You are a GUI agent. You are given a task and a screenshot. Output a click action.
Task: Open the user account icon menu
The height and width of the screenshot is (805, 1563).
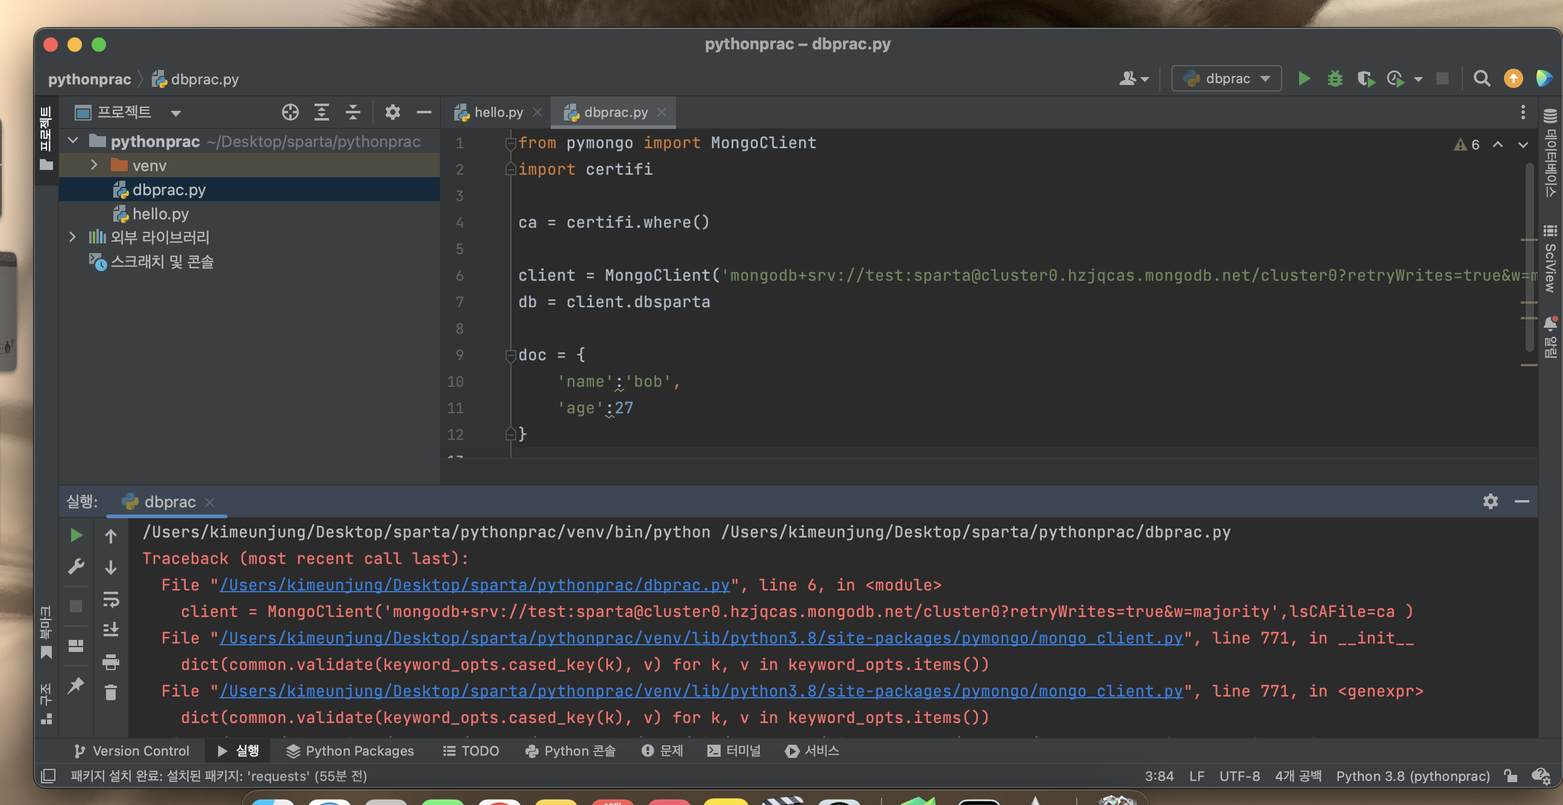tap(1133, 79)
